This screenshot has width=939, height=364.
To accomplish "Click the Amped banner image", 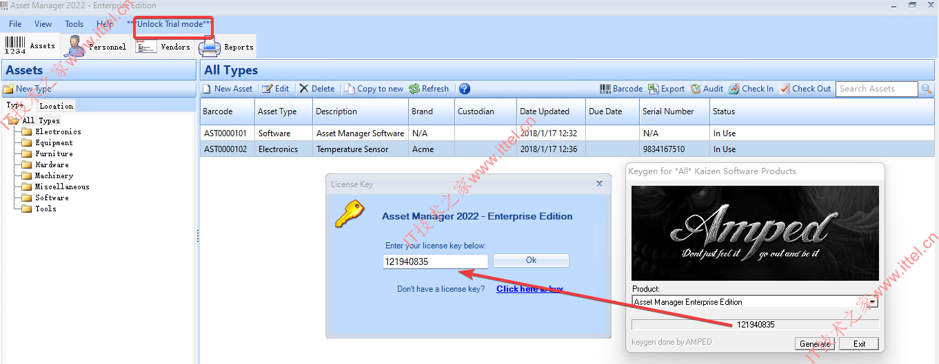I will coord(755,233).
